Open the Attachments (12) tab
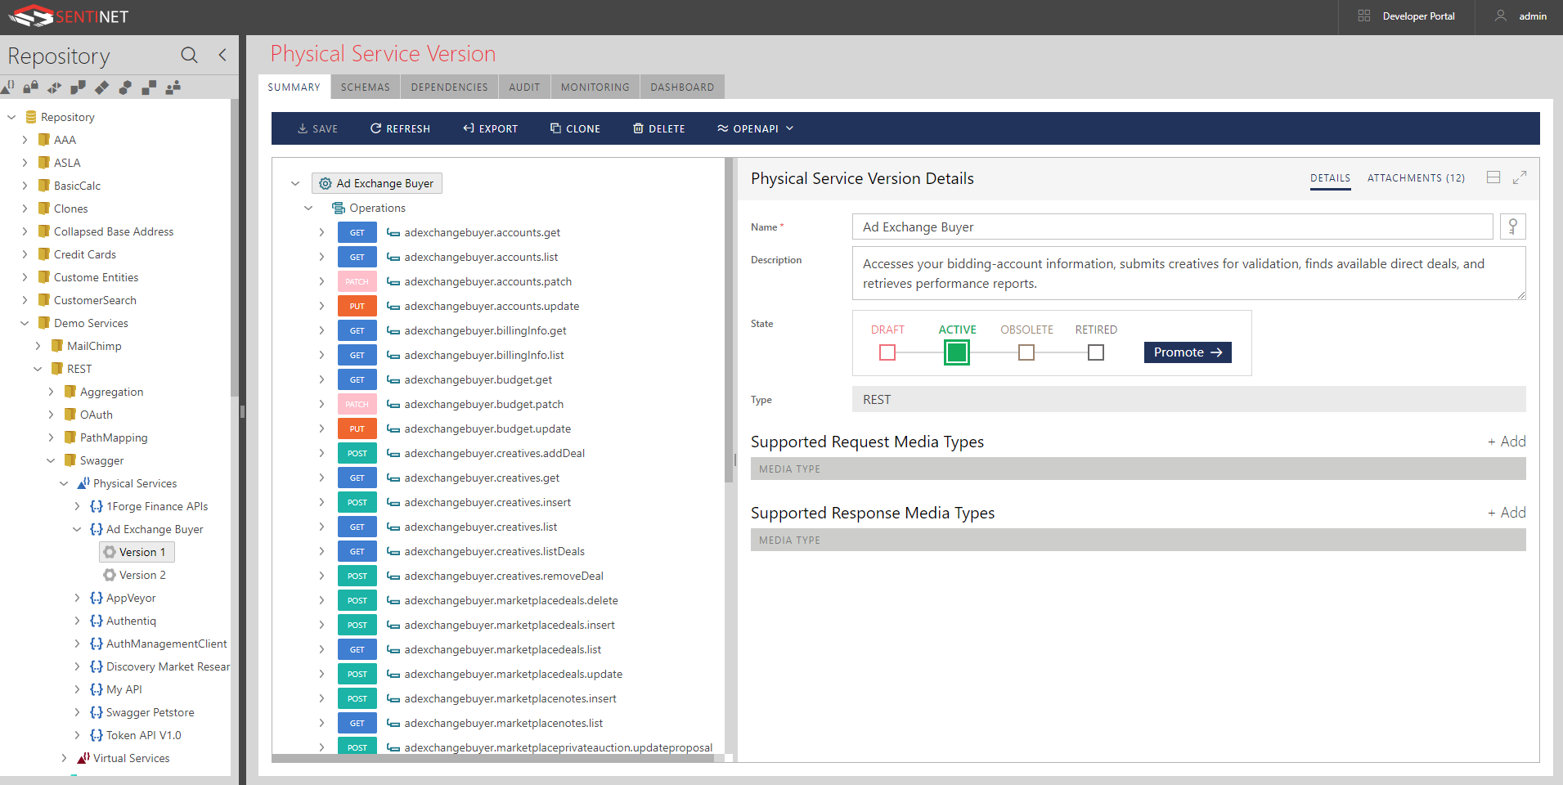 (x=1415, y=177)
